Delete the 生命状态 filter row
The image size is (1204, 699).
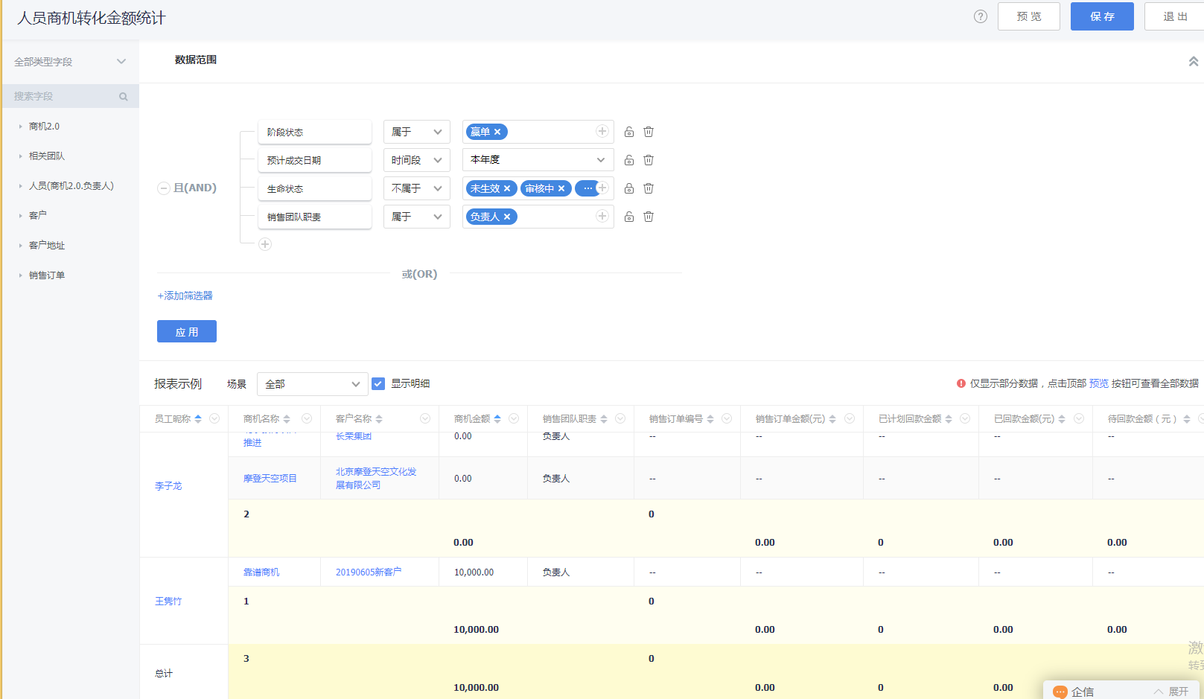[x=649, y=188]
